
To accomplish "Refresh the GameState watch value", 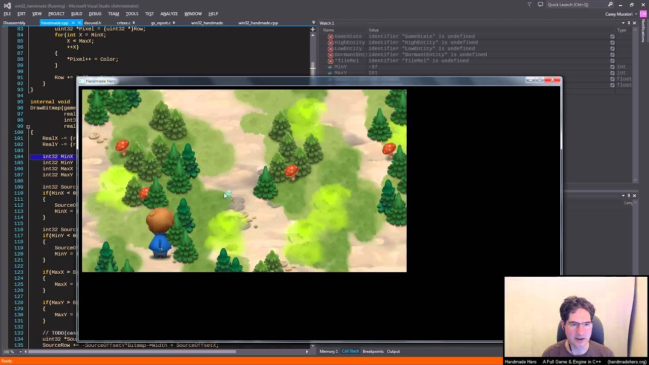I will click(x=612, y=36).
